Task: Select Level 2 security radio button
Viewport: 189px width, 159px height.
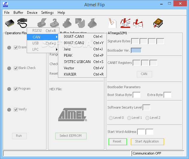Action: tap(147, 118)
